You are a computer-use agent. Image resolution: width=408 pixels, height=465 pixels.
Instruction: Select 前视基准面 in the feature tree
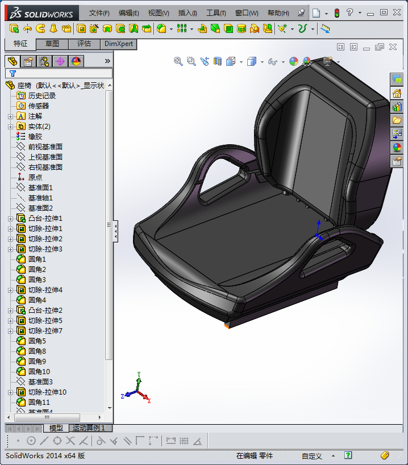45,147
